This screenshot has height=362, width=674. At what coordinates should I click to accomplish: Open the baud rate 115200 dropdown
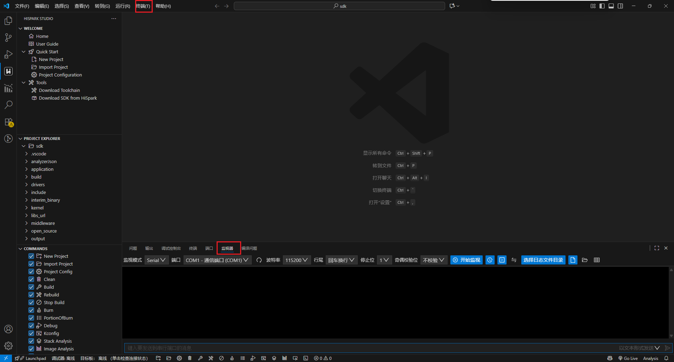(297, 260)
